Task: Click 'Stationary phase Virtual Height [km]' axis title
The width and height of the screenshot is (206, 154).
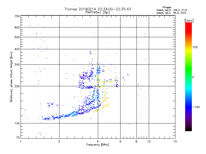Action: pos(11,77)
